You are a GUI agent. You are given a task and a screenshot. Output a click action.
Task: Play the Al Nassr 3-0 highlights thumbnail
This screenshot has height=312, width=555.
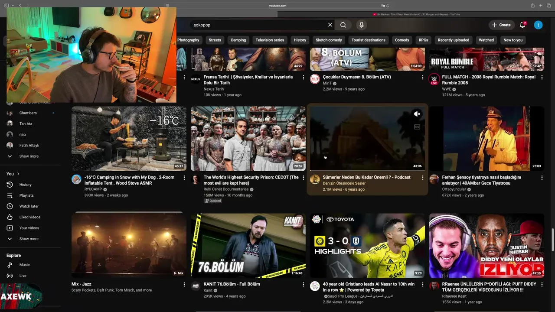click(367, 245)
